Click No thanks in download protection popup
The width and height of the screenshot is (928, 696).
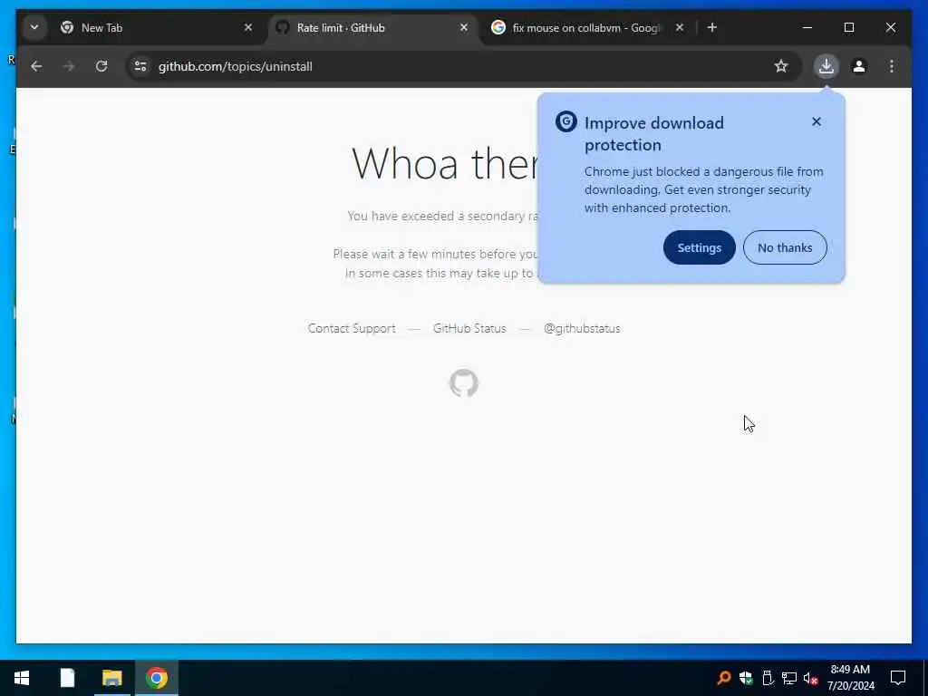(785, 247)
